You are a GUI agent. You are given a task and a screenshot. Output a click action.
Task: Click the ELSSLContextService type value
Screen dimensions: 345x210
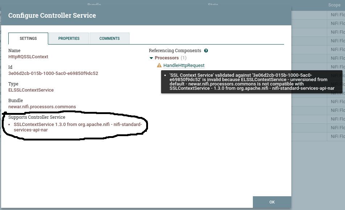coord(31,90)
